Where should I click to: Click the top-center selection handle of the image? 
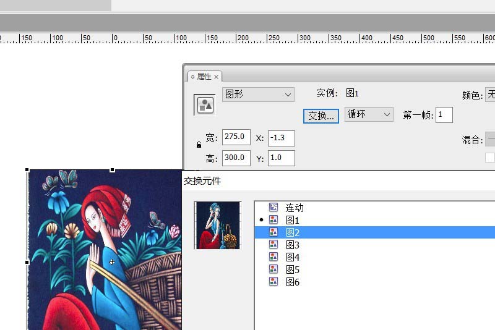tap(112, 170)
